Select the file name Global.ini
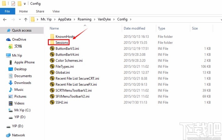222x140 pixels. pos(63,73)
